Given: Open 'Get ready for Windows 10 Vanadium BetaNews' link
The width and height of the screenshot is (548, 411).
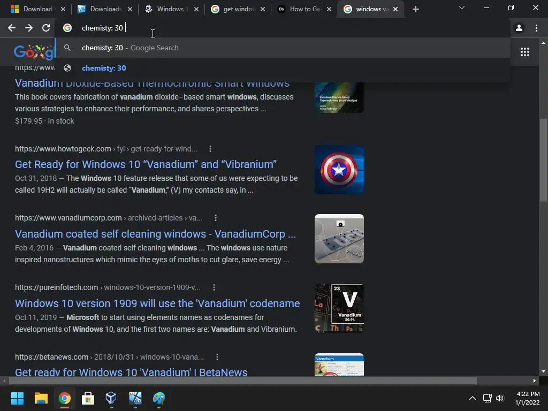Looking at the screenshot, I should pyautogui.click(x=131, y=372).
